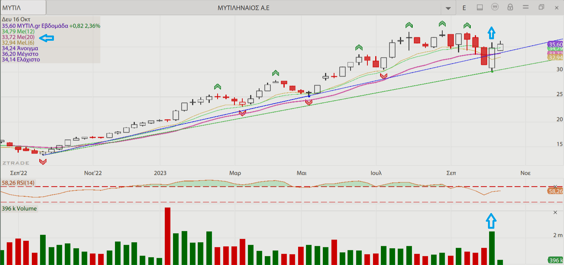Click the 58,26 RSI(14) panel label

click(18, 183)
